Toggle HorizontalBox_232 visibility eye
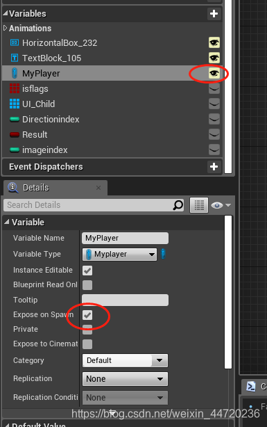This screenshot has height=427, width=267. click(214, 42)
